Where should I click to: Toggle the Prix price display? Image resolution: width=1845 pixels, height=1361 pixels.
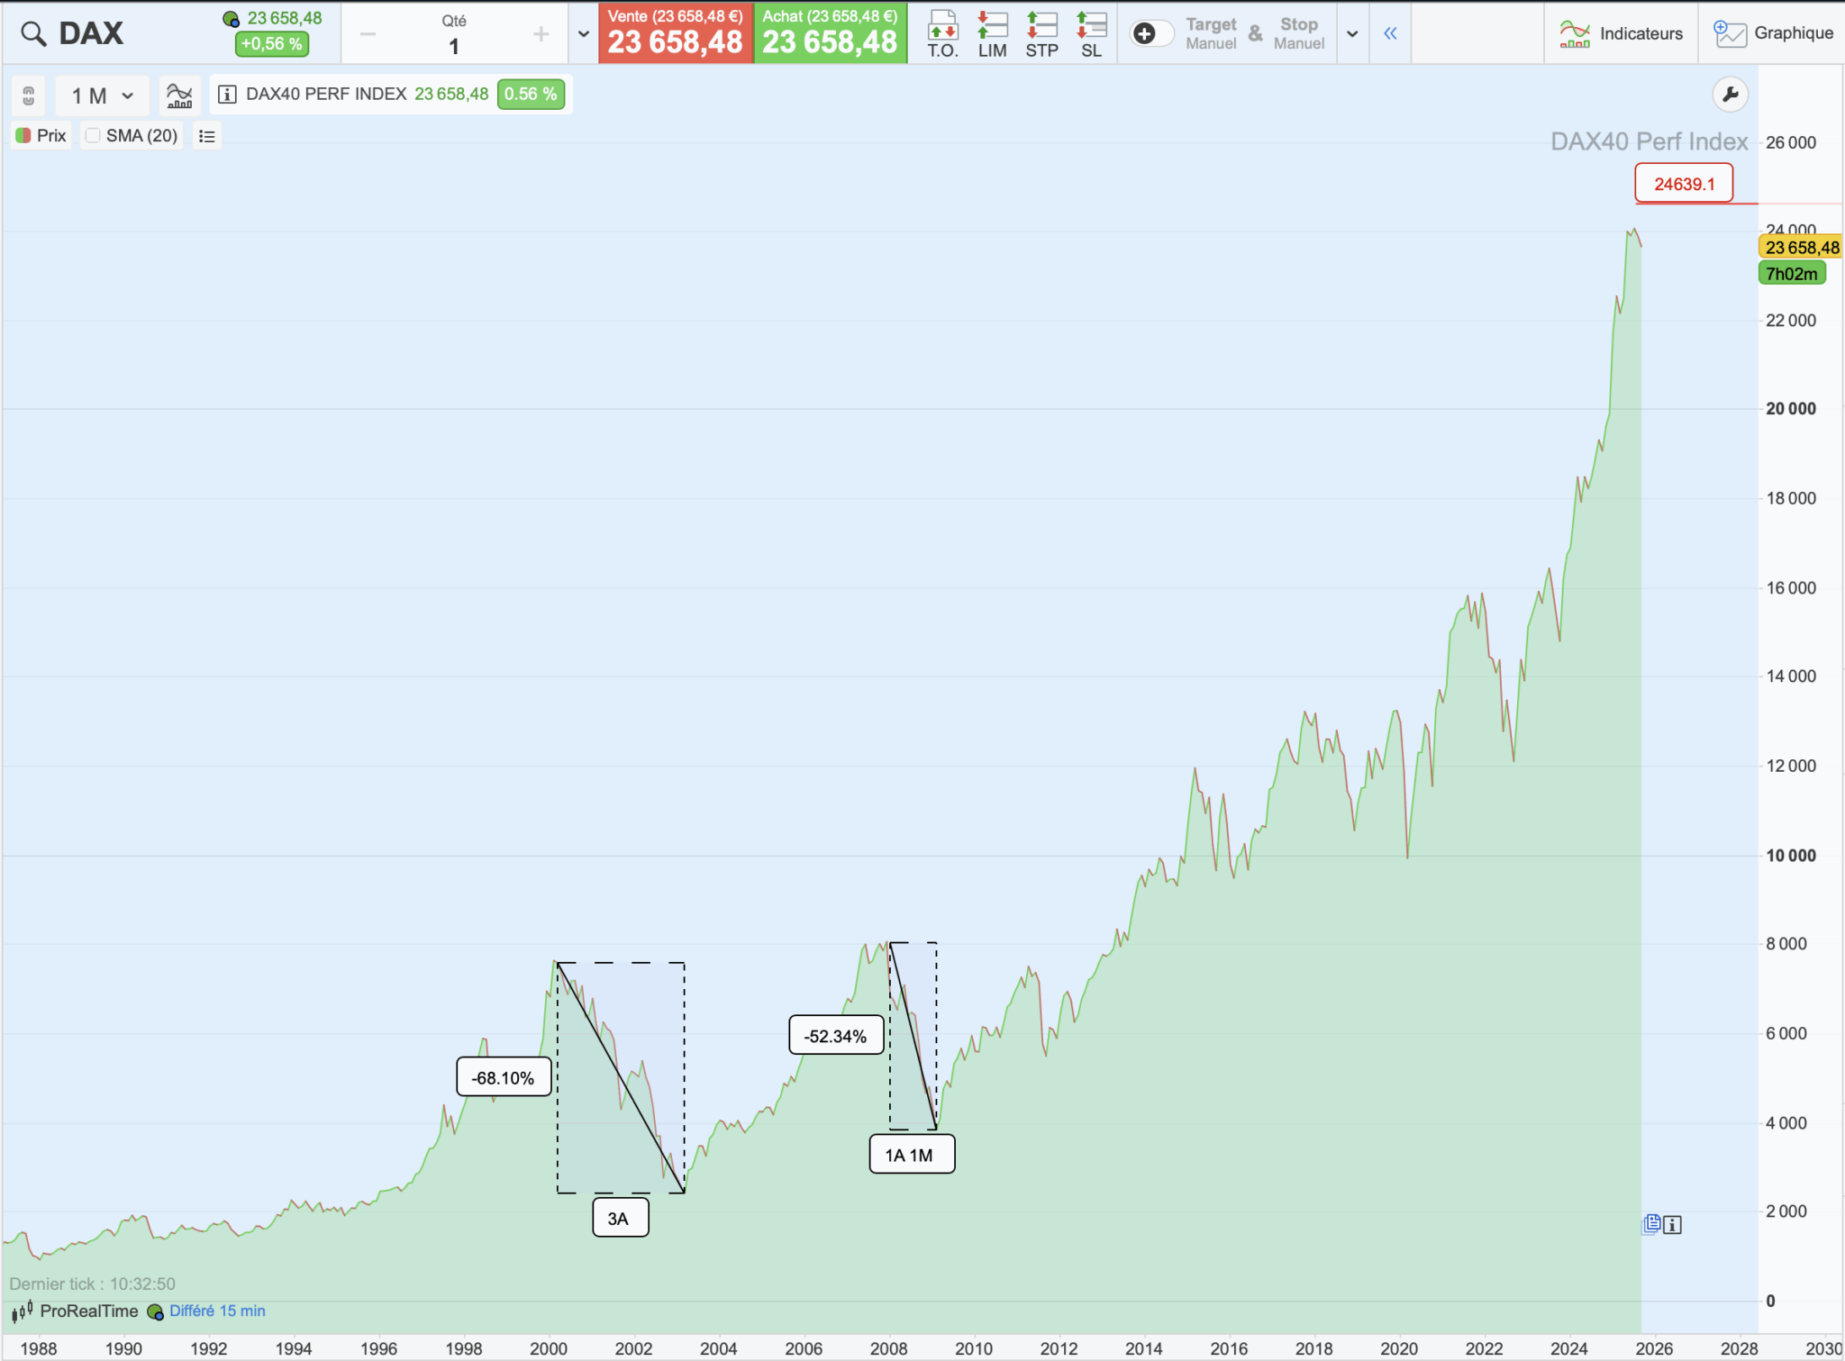[41, 134]
